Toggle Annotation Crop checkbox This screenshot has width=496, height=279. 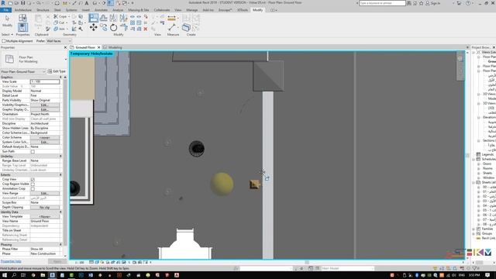coord(33,189)
